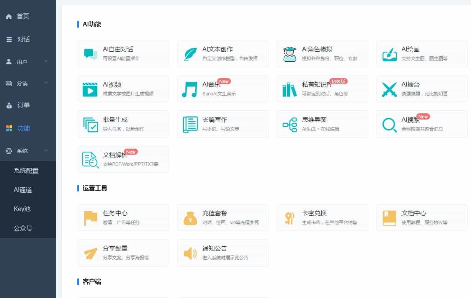The image size is (471, 298).
Task: Open the 批量生成 card title
Action: 115,120
